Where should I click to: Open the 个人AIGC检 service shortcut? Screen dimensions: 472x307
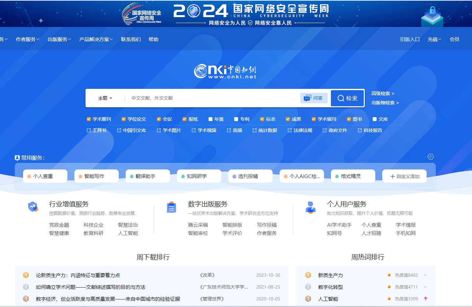[x=302, y=176]
